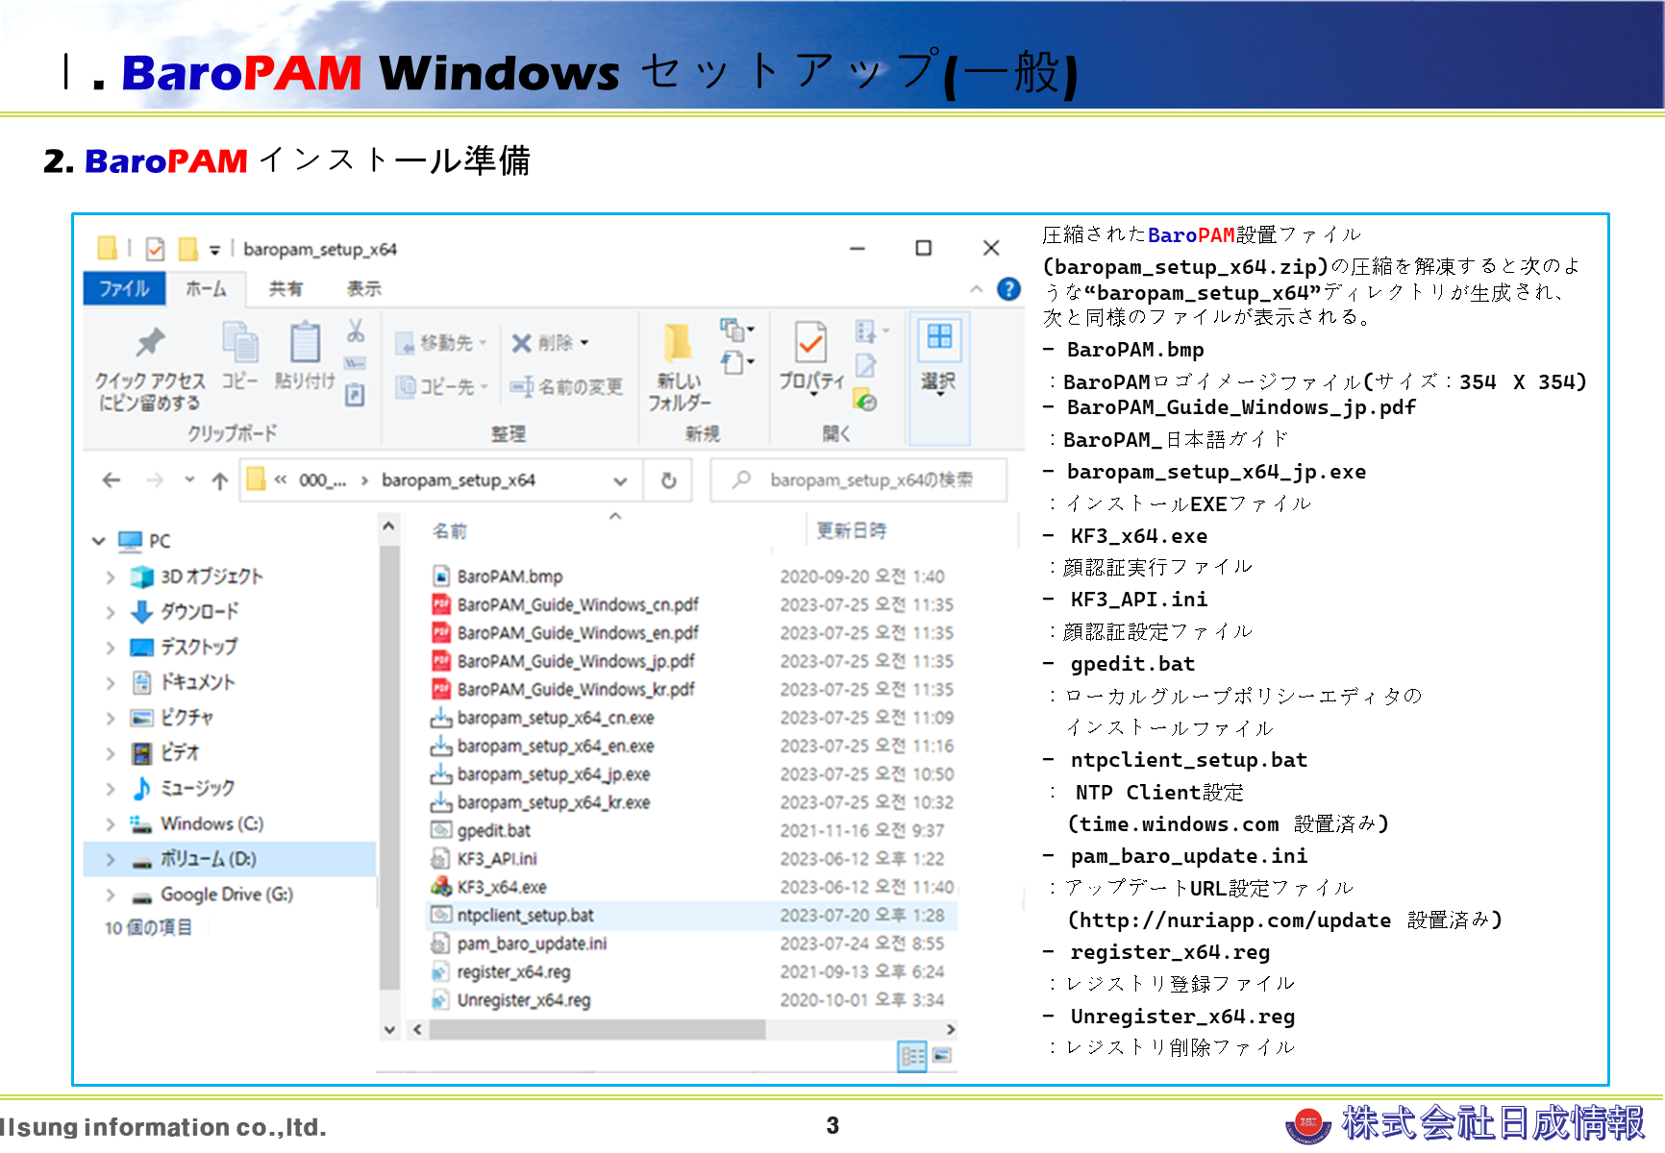Viewport: 1665px width, 1153px height.
Task: Click the Rename (名前の変更) button
Action: pos(566,387)
